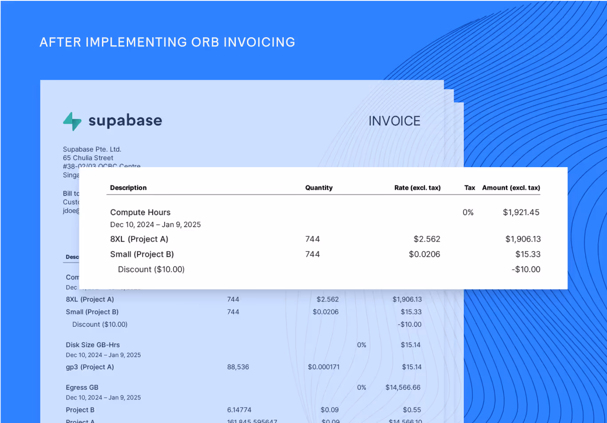Click the 0% tax for Egress GB
The height and width of the screenshot is (423, 607).
pyautogui.click(x=362, y=387)
